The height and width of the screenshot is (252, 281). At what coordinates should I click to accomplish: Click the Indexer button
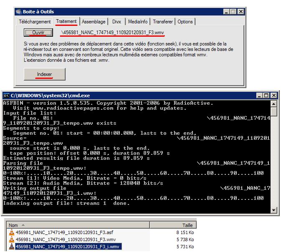click(44, 74)
